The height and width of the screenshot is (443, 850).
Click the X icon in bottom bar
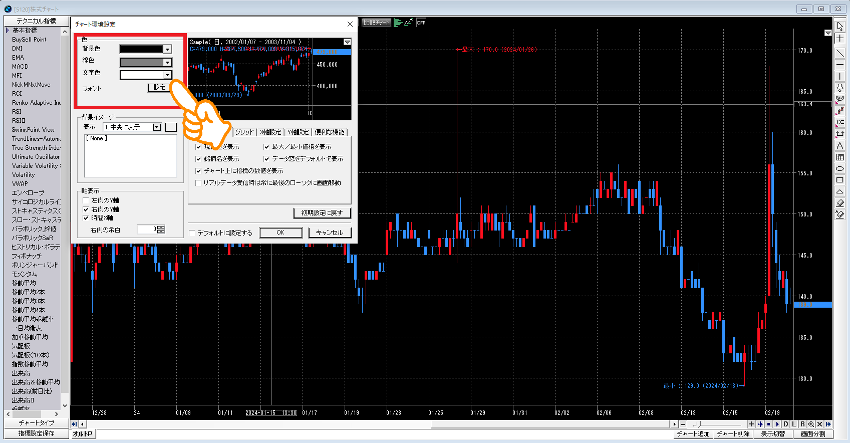tap(820, 424)
